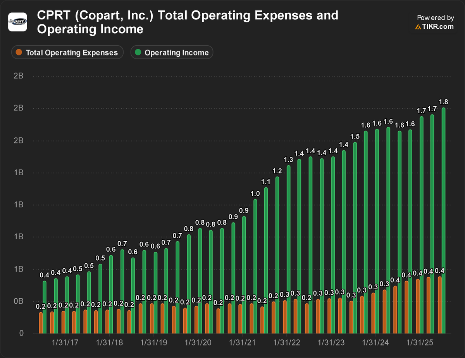Select the data label reading 1.5
The width and height of the screenshot is (465, 358).
coord(356,136)
